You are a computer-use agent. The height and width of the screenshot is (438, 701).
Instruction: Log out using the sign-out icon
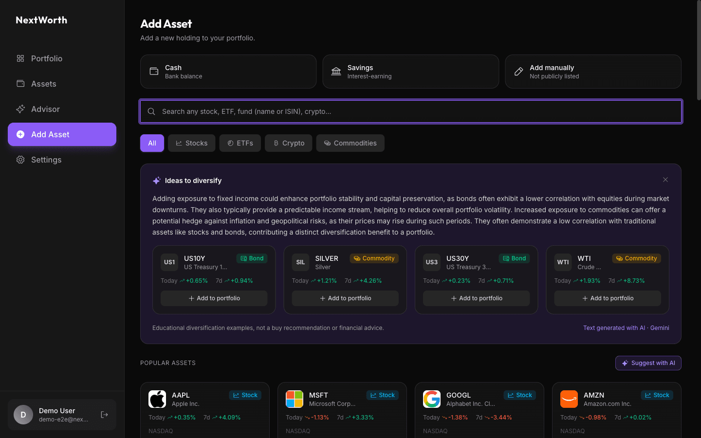coord(104,415)
